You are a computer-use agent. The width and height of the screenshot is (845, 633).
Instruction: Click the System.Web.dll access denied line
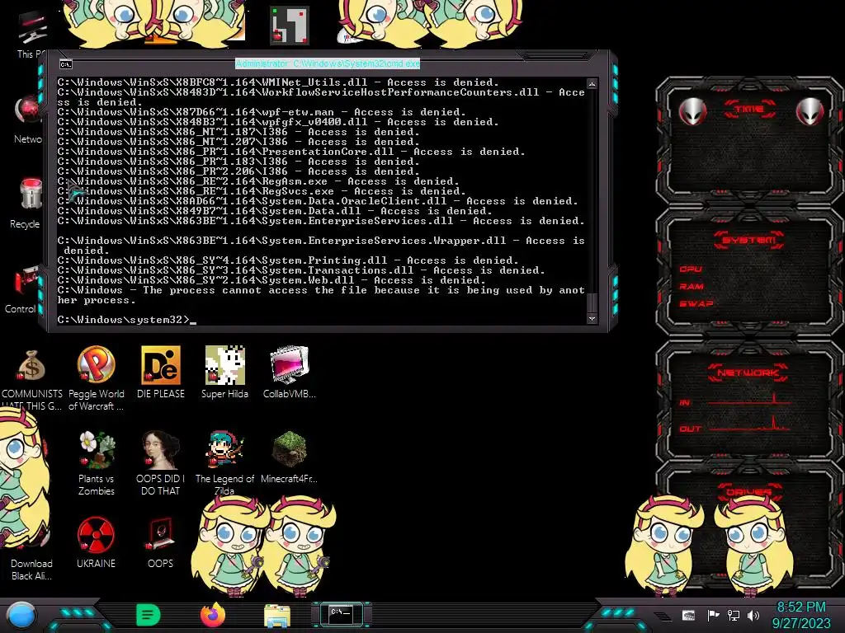(271, 280)
